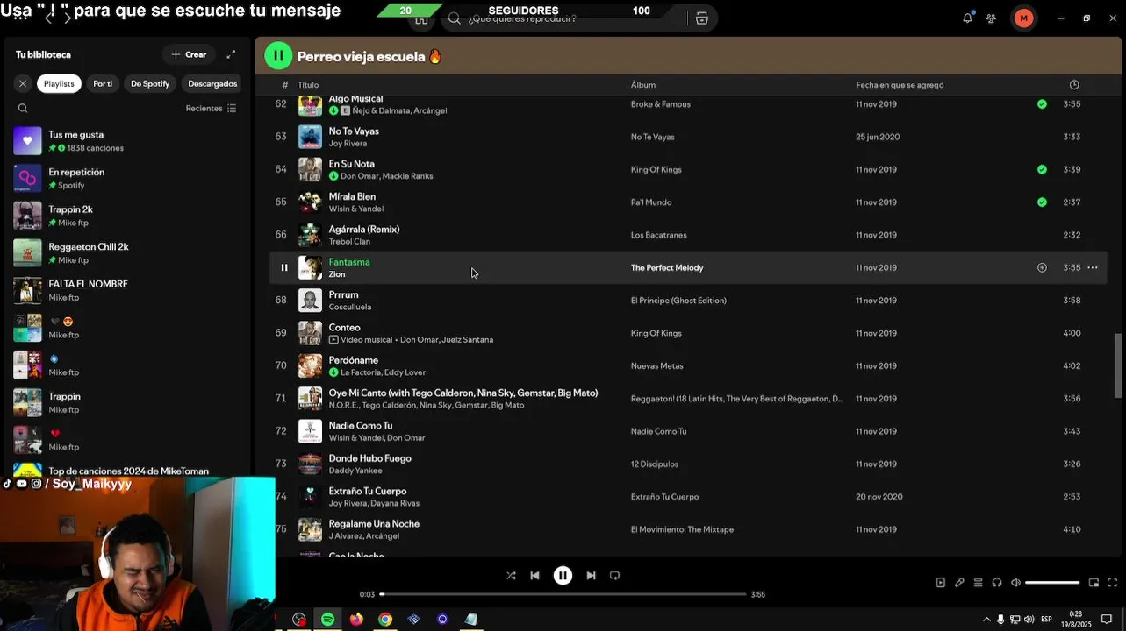Open Spotify from the taskbar
Viewport: 1126px width, 631px height.
point(327,619)
